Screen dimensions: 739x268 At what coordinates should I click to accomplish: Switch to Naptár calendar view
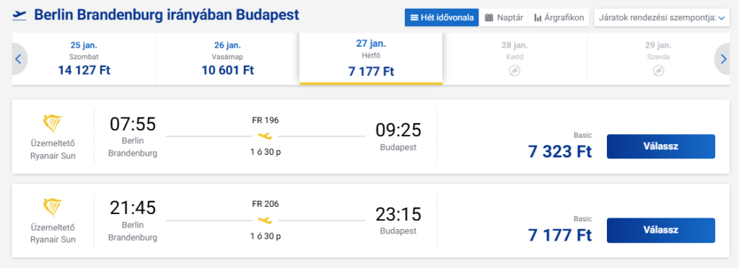(x=504, y=18)
